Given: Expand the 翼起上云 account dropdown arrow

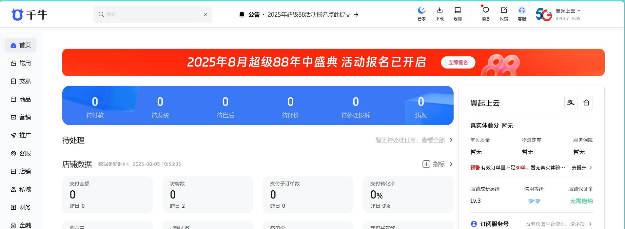Looking at the screenshot, I should [x=579, y=11].
